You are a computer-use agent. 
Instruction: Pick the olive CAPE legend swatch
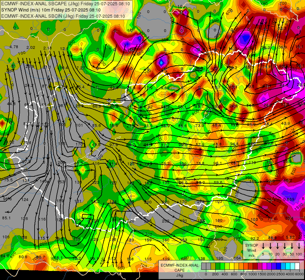click(x=213, y=266)
